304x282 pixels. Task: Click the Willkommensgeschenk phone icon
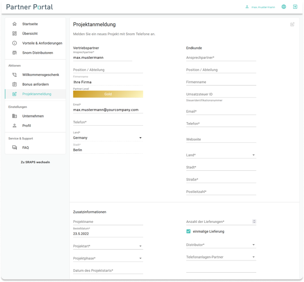click(15, 75)
